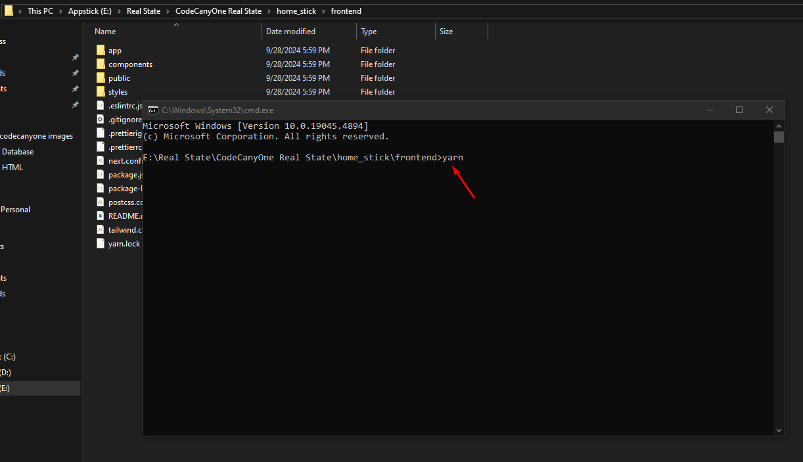Select the yarn.lock file icon
This screenshot has width=803, height=462.
101,243
